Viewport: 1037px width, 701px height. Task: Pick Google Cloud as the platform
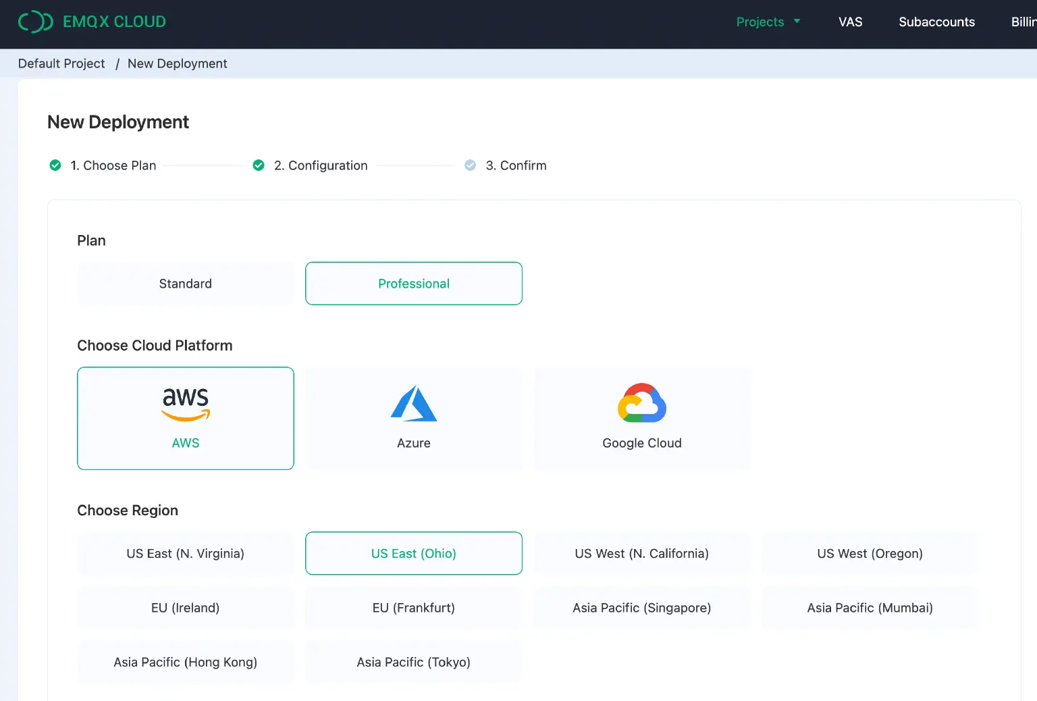click(641, 418)
